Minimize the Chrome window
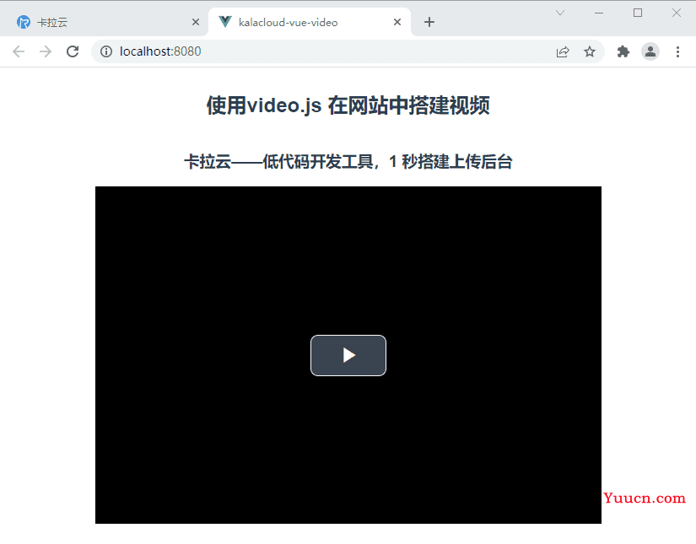Screen dimensions: 696x544 click(599, 13)
